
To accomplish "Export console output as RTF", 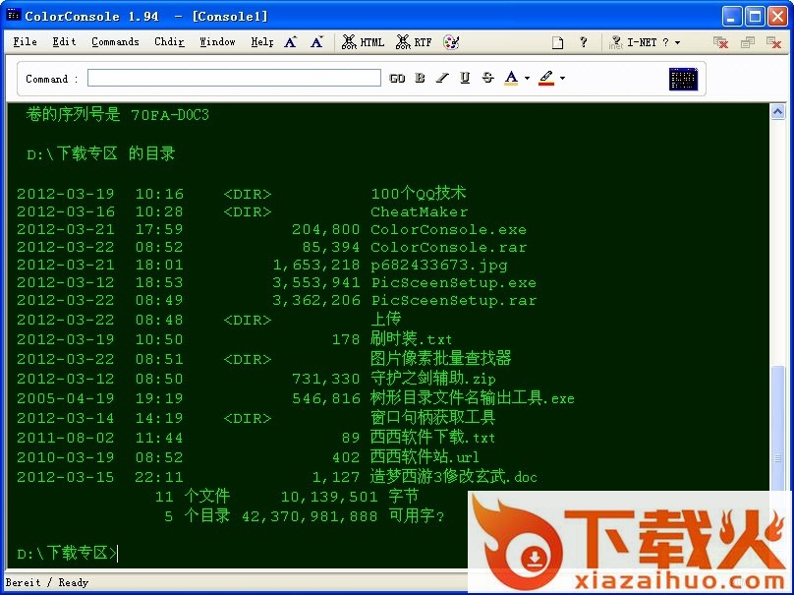I will pyautogui.click(x=414, y=42).
